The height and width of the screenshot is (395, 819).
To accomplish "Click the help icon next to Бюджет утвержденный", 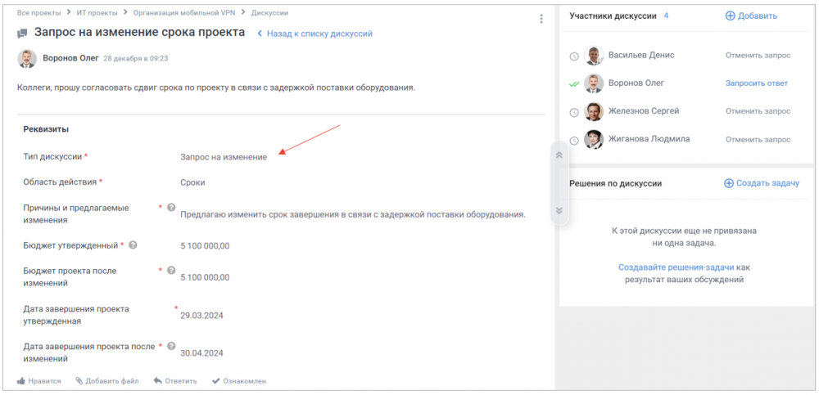I will [x=133, y=245].
